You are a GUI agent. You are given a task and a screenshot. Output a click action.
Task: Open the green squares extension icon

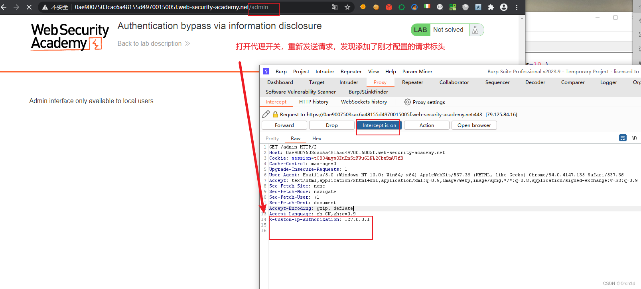pos(453,7)
